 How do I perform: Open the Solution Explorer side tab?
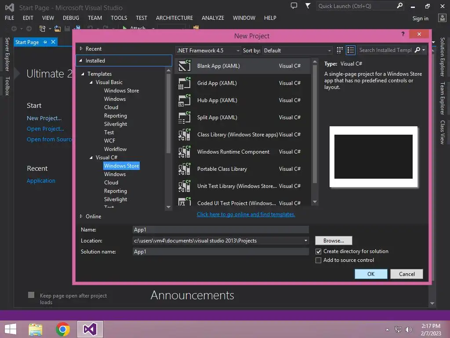(442, 57)
